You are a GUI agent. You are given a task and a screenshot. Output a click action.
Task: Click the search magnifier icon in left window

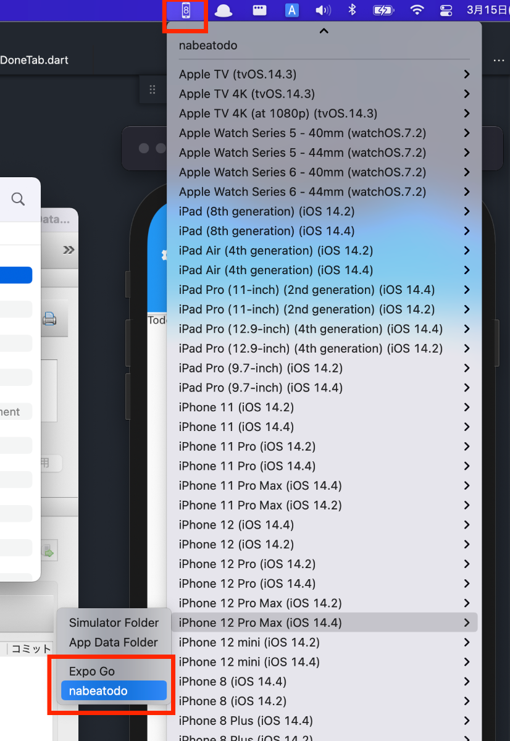19,198
